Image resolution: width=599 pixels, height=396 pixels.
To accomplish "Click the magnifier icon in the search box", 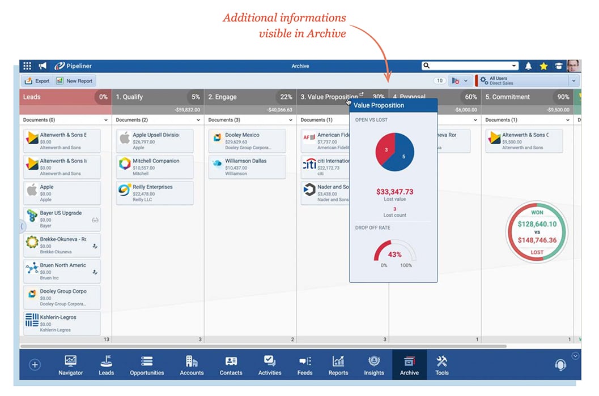I will (426, 66).
